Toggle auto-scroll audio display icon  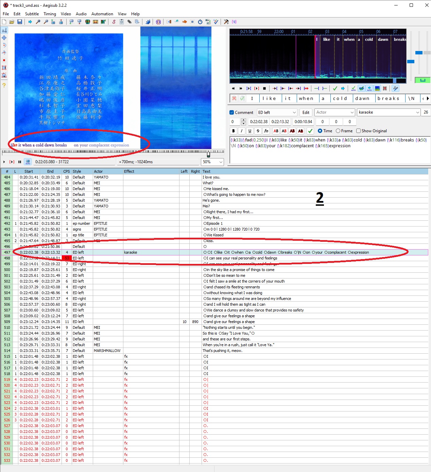point(369,88)
